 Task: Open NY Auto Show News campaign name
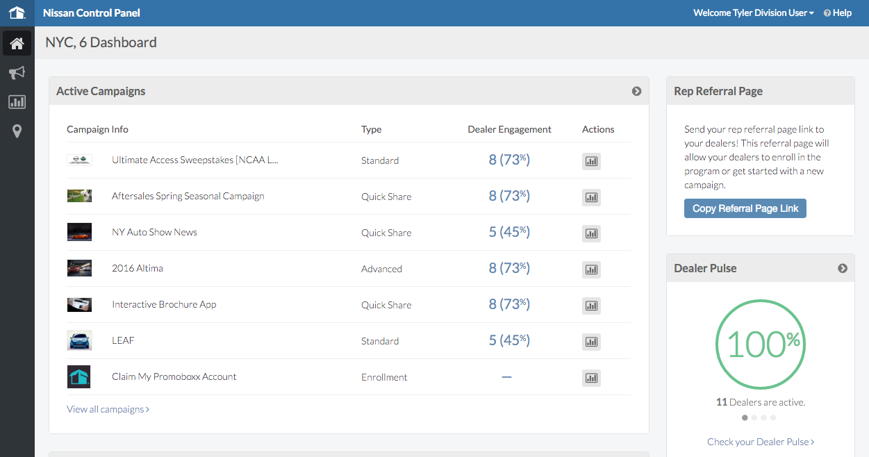click(154, 232)
